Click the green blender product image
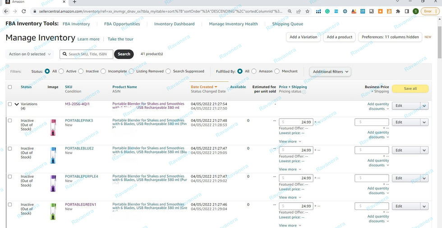The image size is (442, 228). [x=53, y=211]
